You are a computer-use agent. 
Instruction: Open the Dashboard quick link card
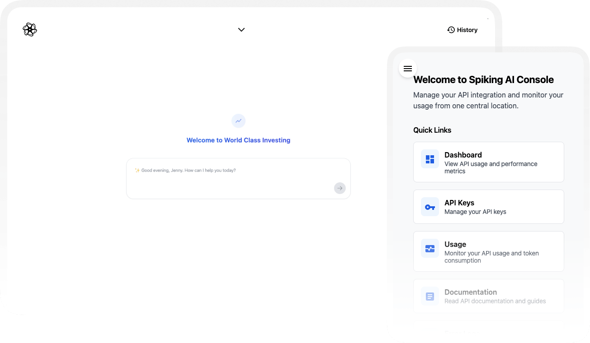click(x=489, y=162)
